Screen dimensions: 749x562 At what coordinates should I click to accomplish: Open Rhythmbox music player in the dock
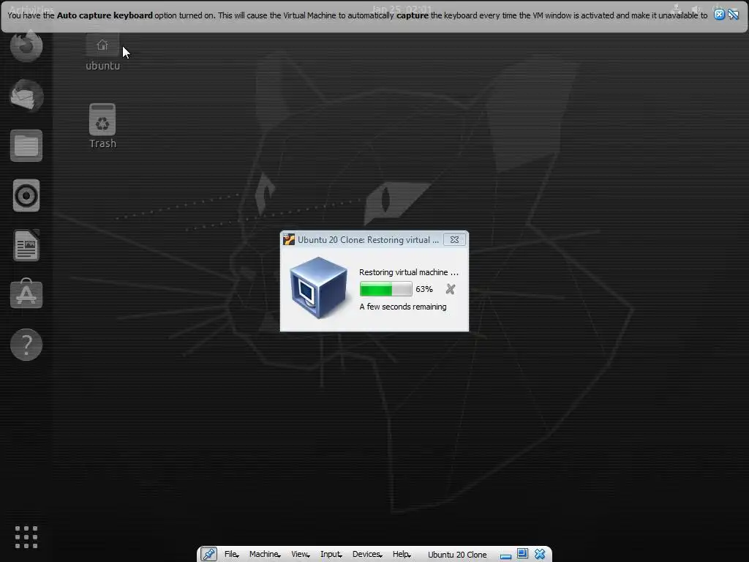26,195
